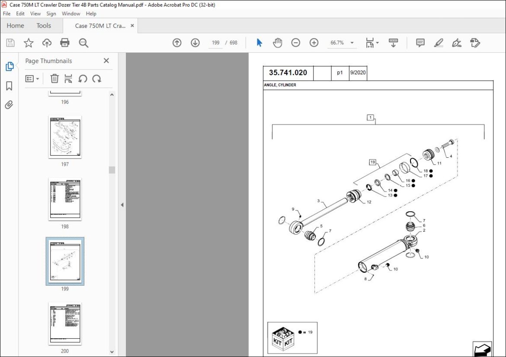506x357 pixels.
Task: Switch to the Home tab
Action: point(16,25)
